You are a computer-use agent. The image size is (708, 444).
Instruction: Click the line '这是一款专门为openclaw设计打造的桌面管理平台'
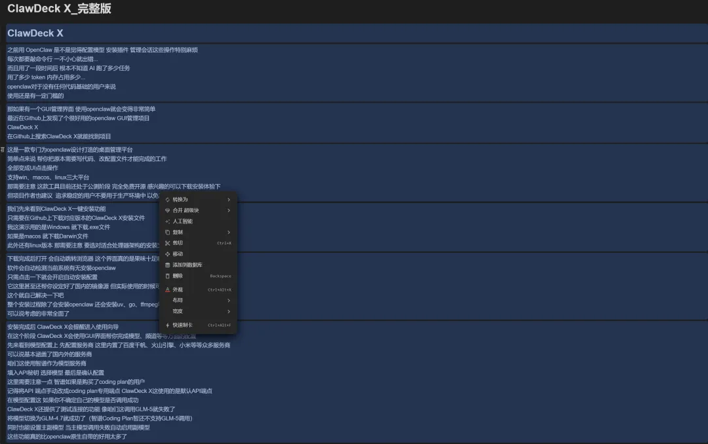(70, 150)
